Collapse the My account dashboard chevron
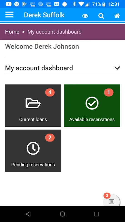The height and width of the screenshot is (222, 125). [x=117, y=68]
